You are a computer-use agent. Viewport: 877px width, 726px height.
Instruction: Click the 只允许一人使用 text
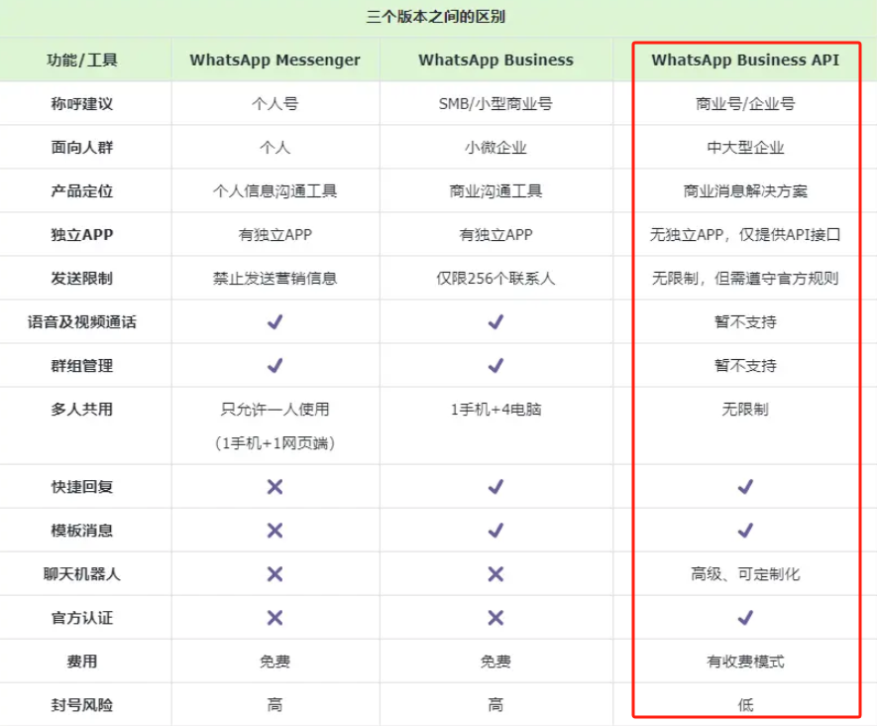[x=274, y=410]
